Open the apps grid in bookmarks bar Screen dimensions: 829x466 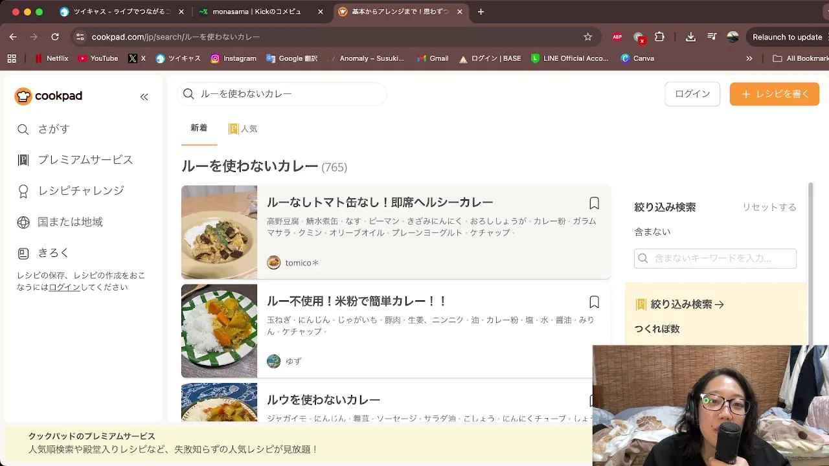[x=12, y=58]
